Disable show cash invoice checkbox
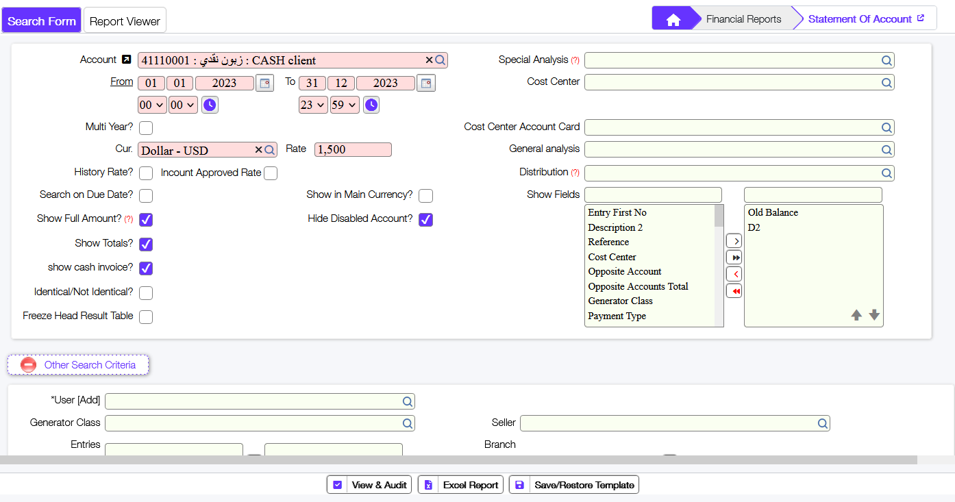Image resolution: width=955 pixels, height=502 pixels. click(146, 268)
